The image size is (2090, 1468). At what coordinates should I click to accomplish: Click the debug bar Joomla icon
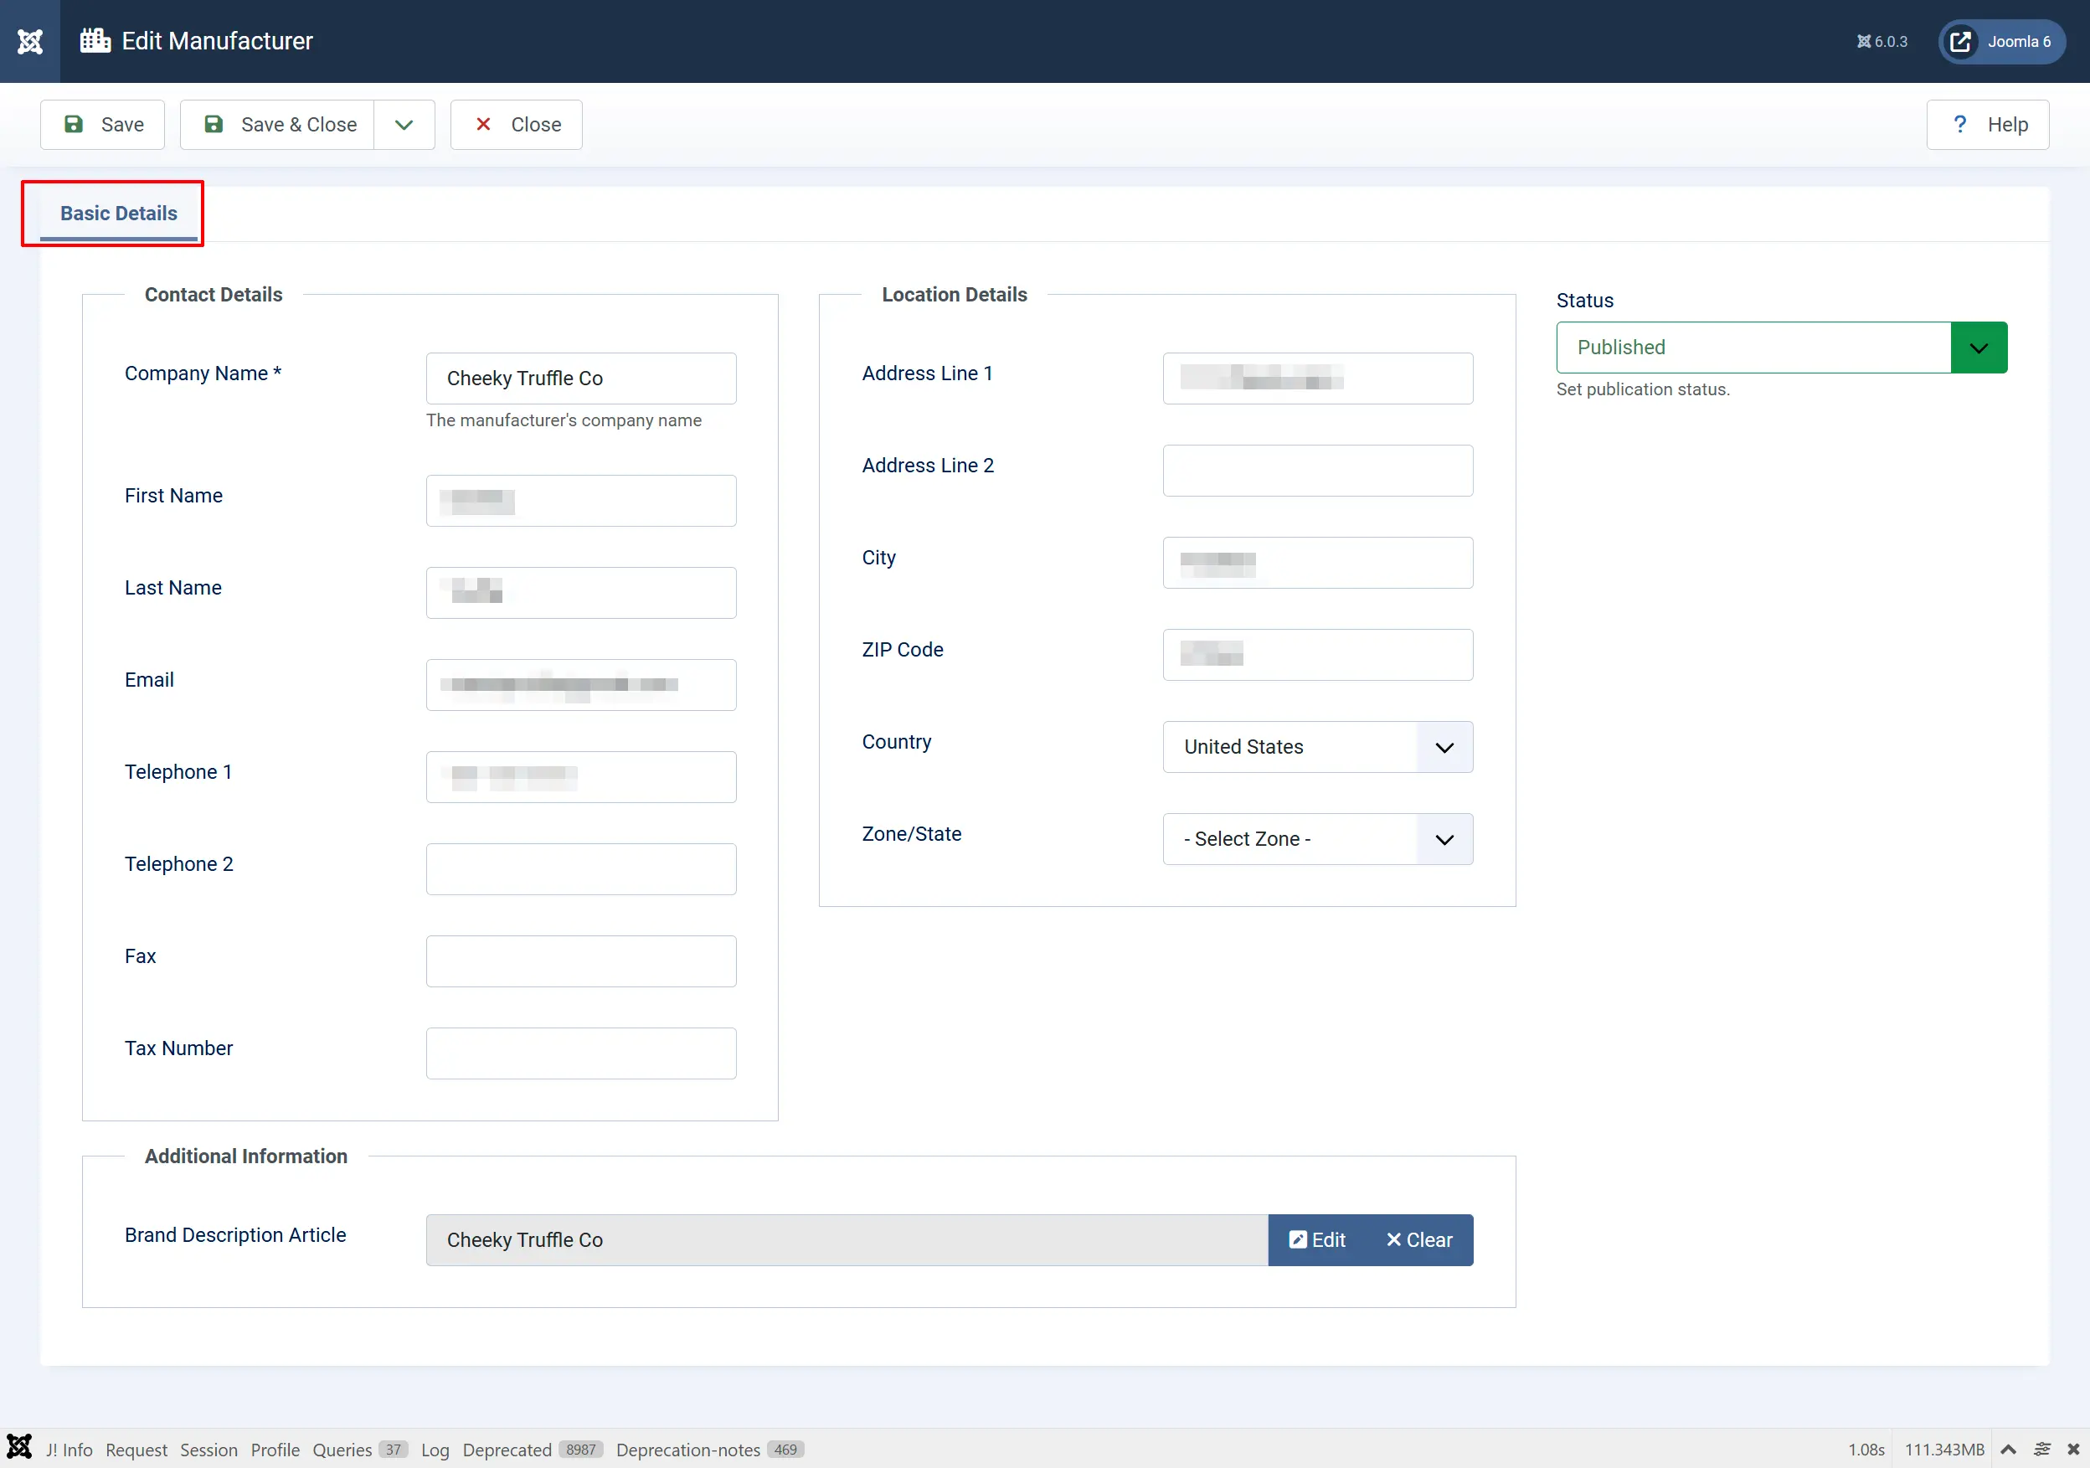click(x=19, y=1448)
